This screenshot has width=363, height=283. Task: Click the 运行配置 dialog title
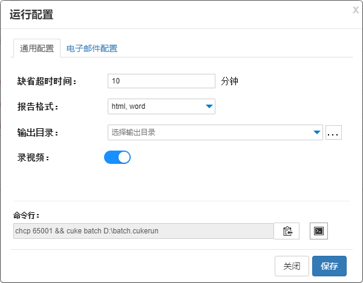pos(31,15)
